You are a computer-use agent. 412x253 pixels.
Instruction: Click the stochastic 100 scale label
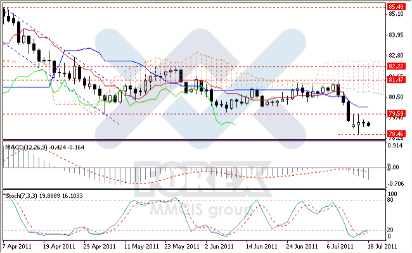coord(392,194)
